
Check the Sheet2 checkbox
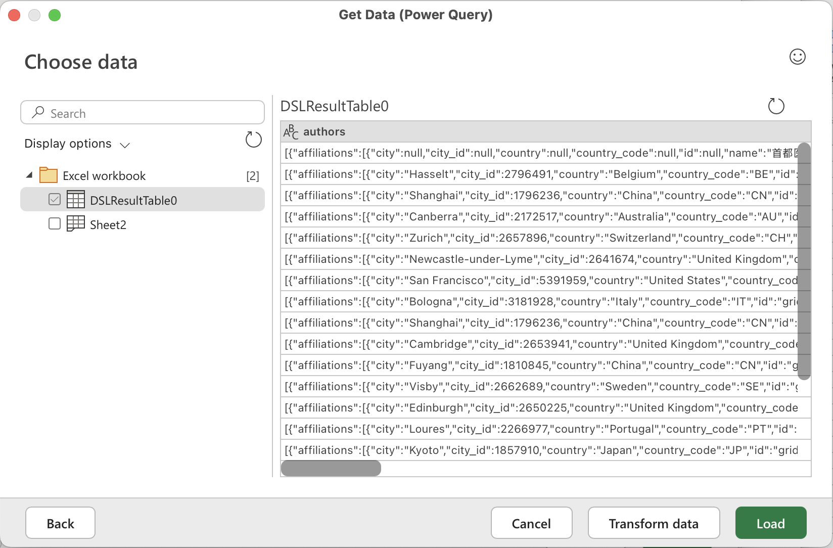coord(54,223)
